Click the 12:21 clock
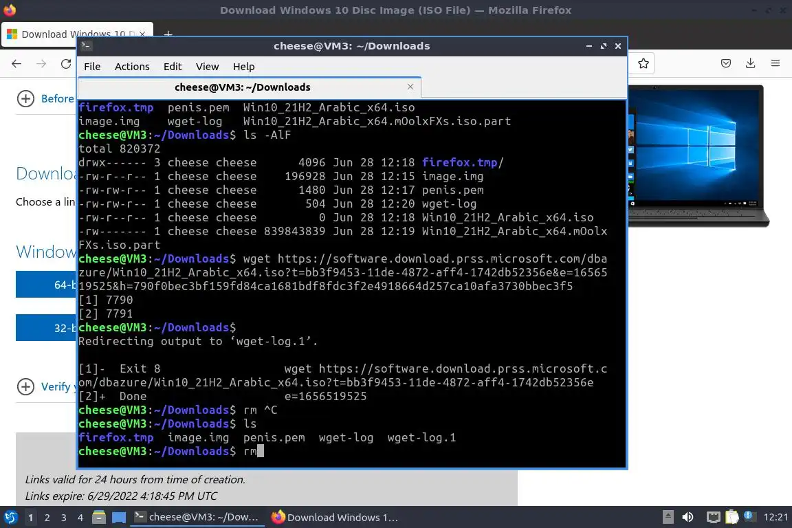792x528 pixels. coord(775,517)
